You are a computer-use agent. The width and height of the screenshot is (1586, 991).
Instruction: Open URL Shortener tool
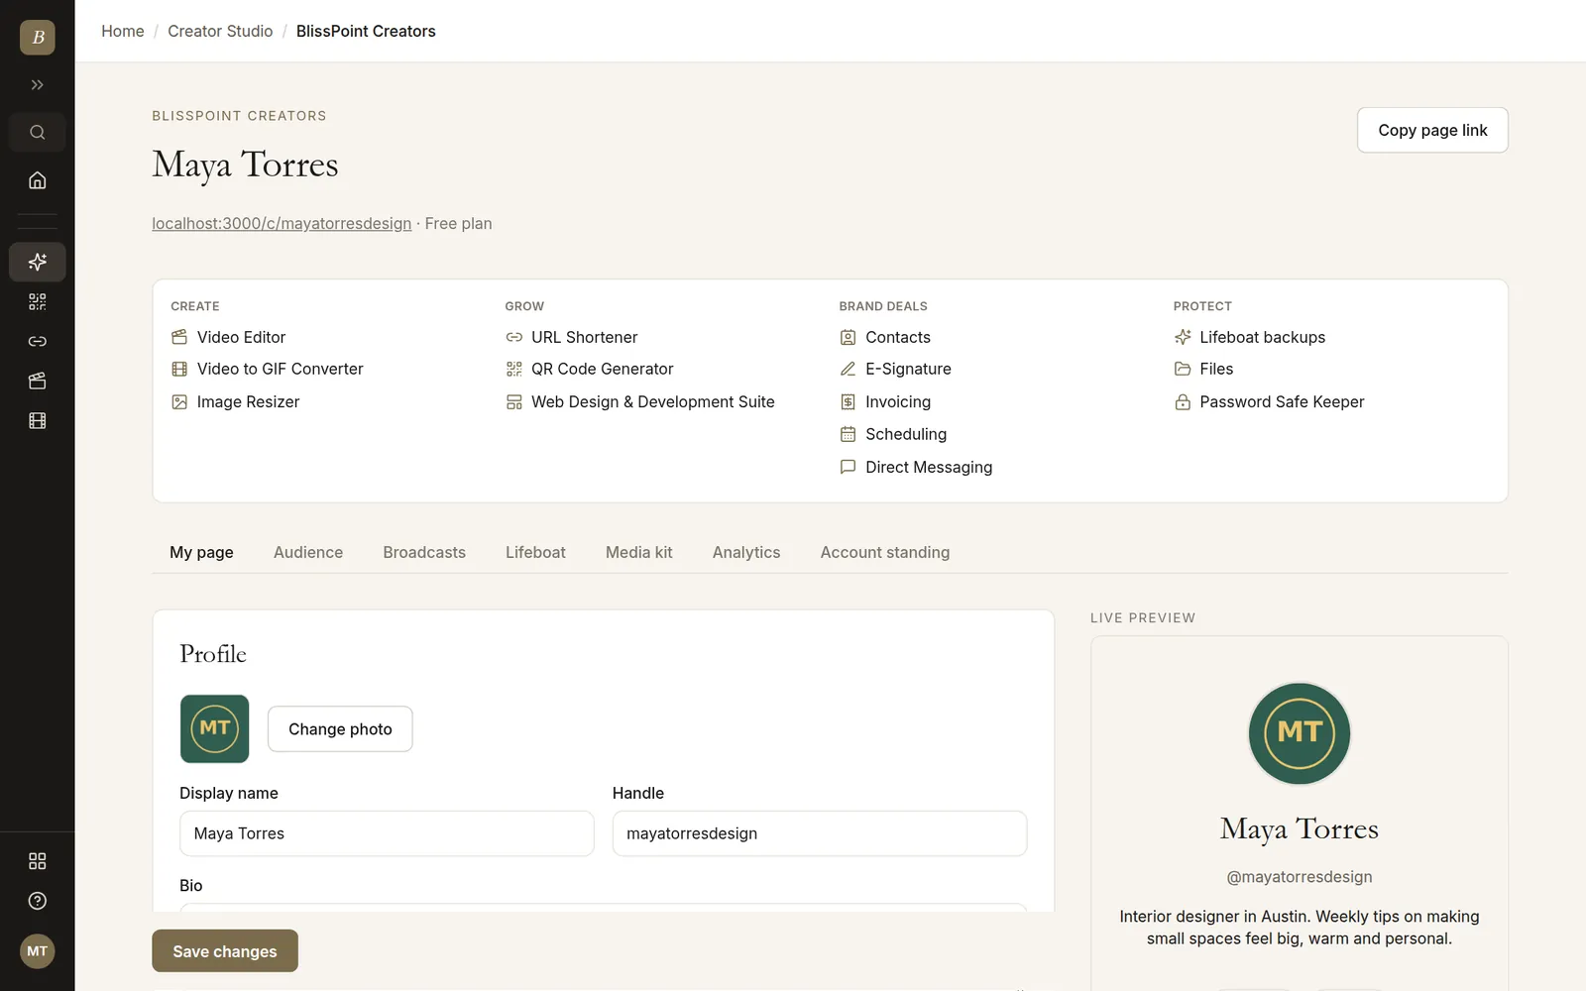pyautogui.click(x=571, y=337)
